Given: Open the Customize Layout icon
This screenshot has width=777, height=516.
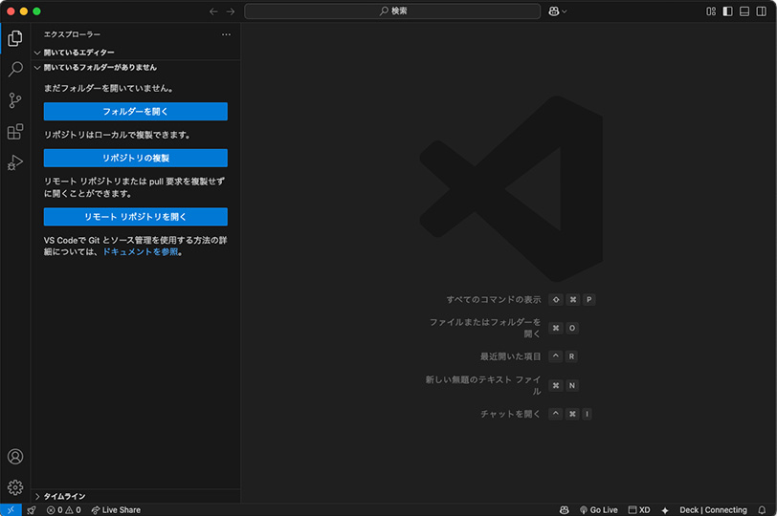Looking at the screenshot, I should pos(711,11).
